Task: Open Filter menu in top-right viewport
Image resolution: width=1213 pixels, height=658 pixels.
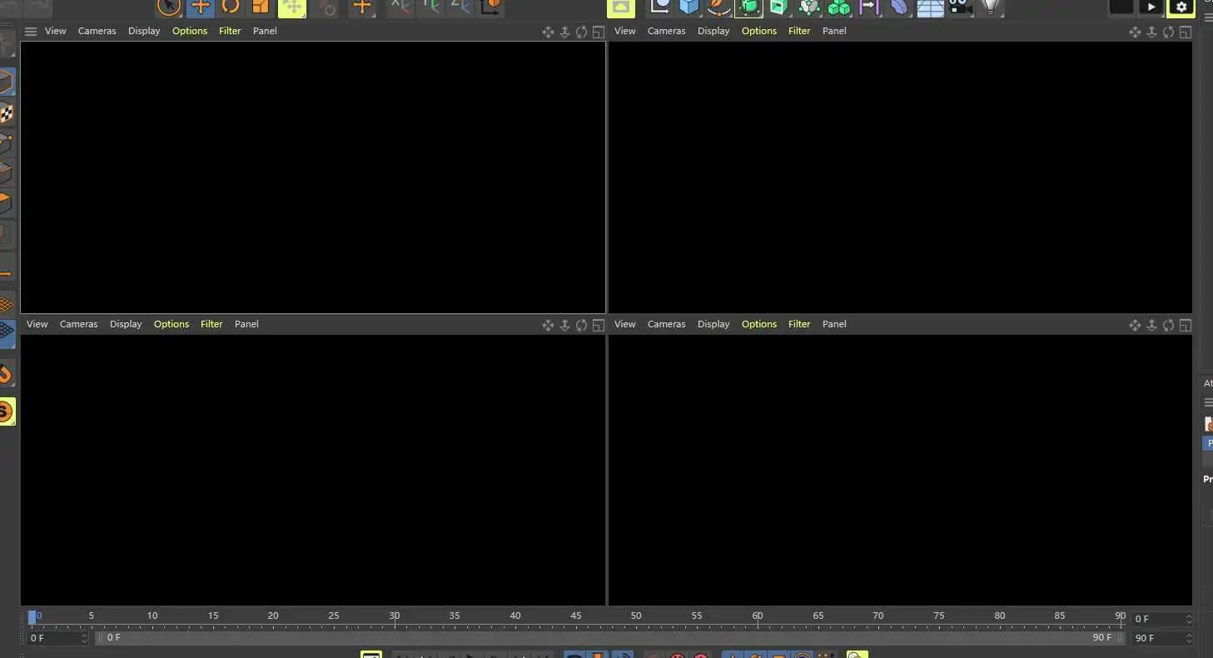Action: 799,31
